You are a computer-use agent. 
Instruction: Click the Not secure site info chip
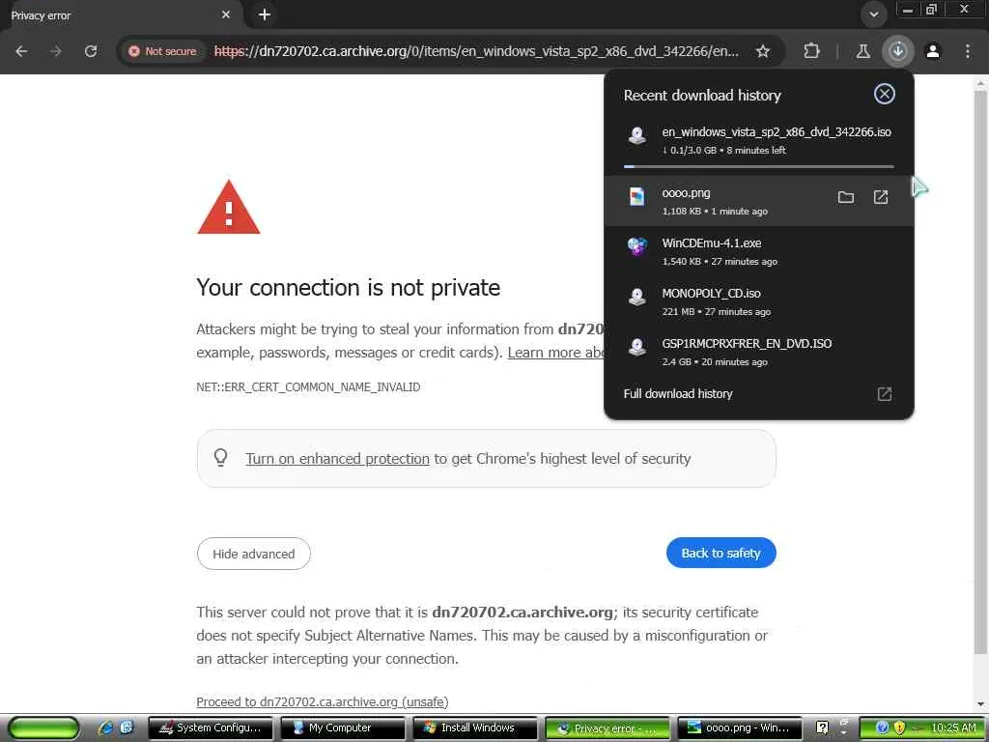tap(163, 51)
